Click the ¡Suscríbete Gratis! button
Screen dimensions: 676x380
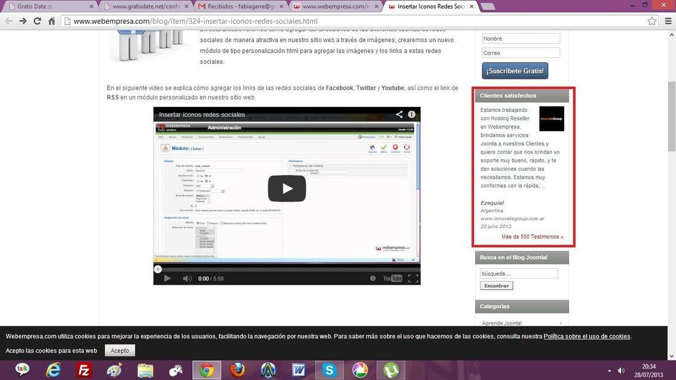(x=515, y=71)
